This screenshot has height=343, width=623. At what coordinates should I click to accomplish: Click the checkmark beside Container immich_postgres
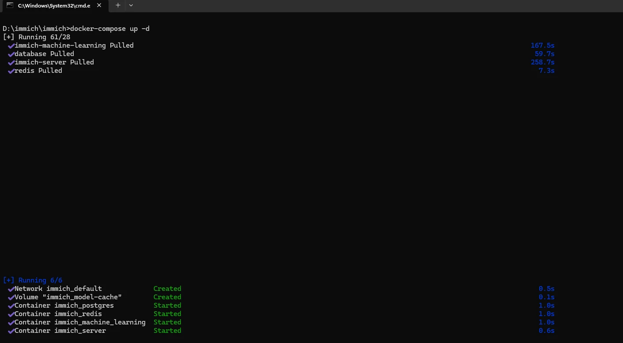coord(11,306)
